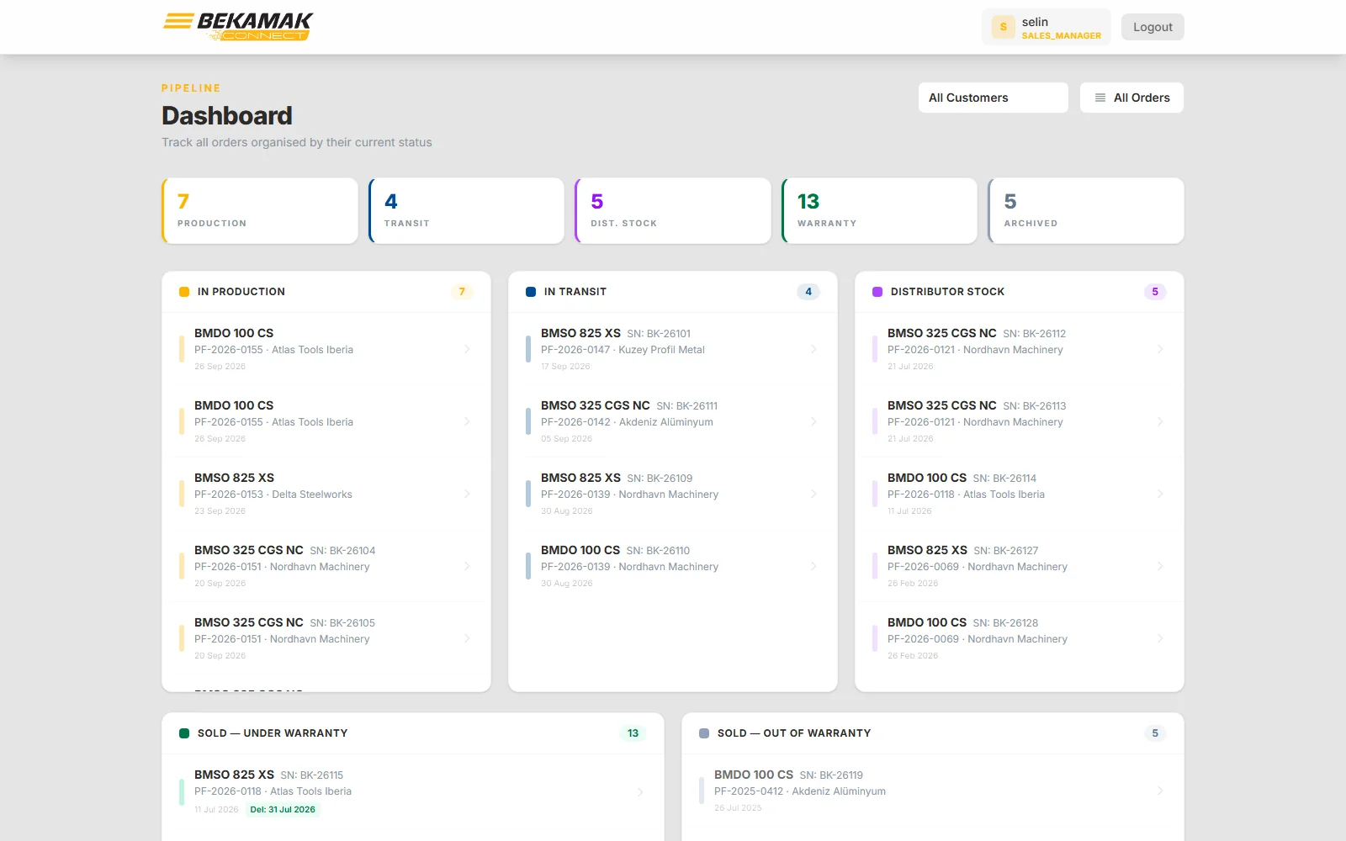Expand BMSO 825 XS BK-26127 chevron
Image resolution: width=1346 pixels, height=841 pixels.
pos(1160,566)
